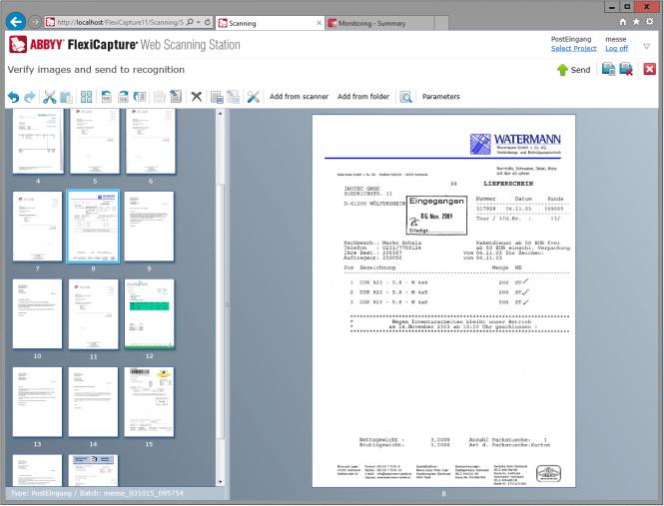The image size is (664, 506).
Task: Click the Watermann Lieferschein page preview
Action: coord(443,300)
